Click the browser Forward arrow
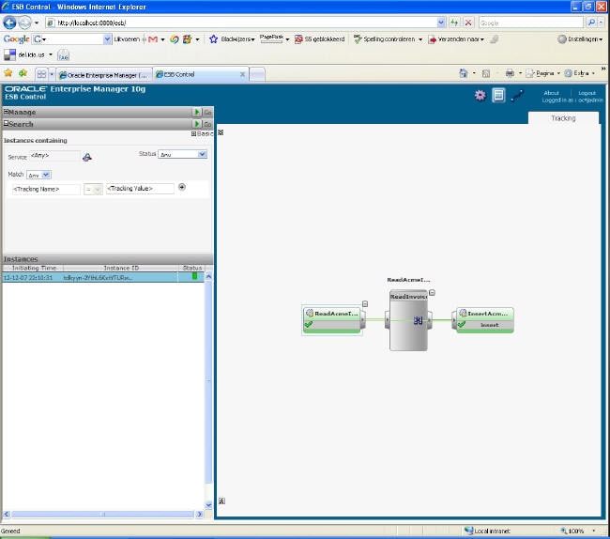 (24, 23)
